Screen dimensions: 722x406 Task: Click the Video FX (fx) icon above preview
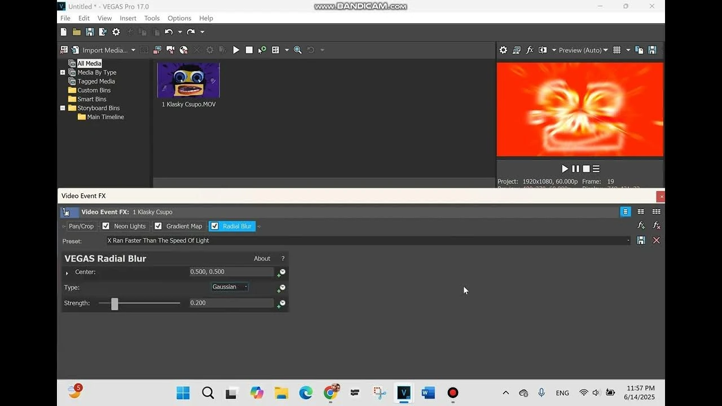pyautogui.click(x=529, y=50)
